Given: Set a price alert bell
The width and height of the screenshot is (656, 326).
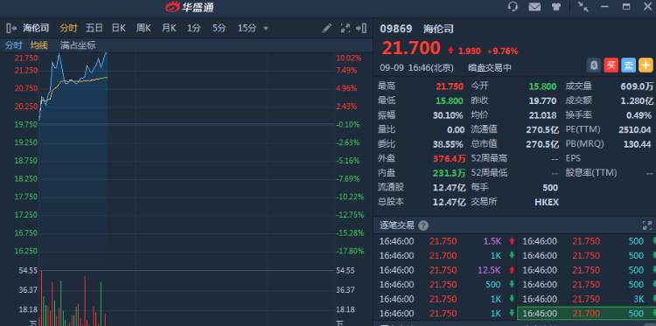Looking at the screenshot, I should pos(594,66).
